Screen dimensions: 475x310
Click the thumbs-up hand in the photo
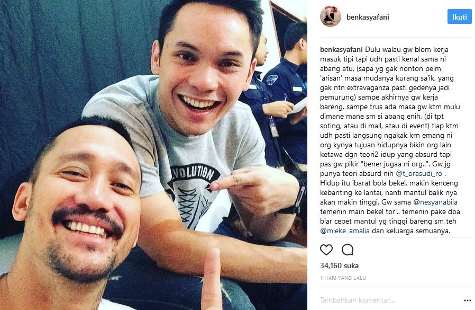click(212, 279)
